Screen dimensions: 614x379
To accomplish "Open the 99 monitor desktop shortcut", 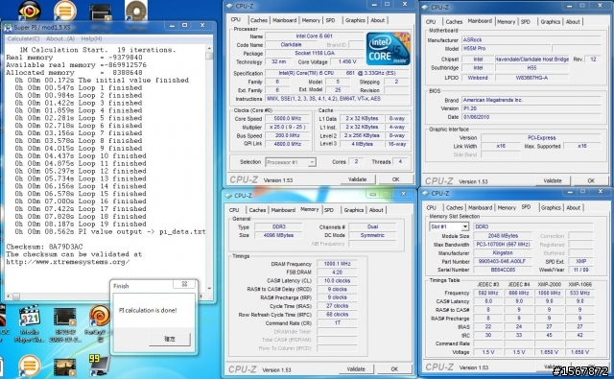I will pos(100,366).
